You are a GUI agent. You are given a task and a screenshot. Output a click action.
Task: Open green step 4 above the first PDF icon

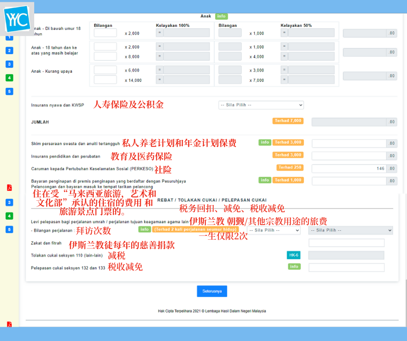point(10,77)
